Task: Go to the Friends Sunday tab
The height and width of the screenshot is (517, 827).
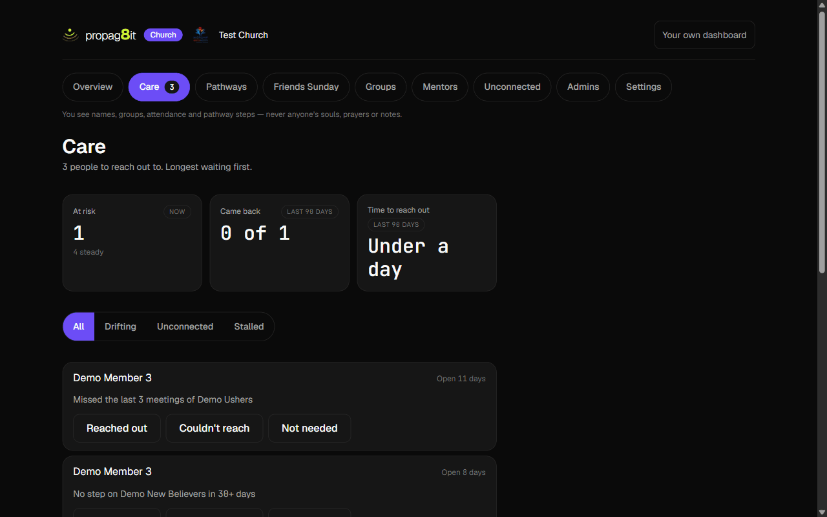Action: click(306, 87)
